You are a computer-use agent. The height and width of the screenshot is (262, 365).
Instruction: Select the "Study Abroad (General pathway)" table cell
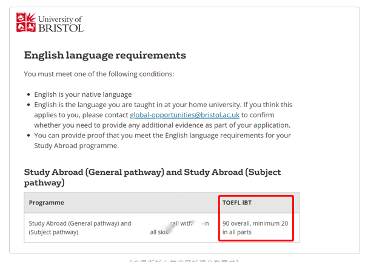(80, 228)
